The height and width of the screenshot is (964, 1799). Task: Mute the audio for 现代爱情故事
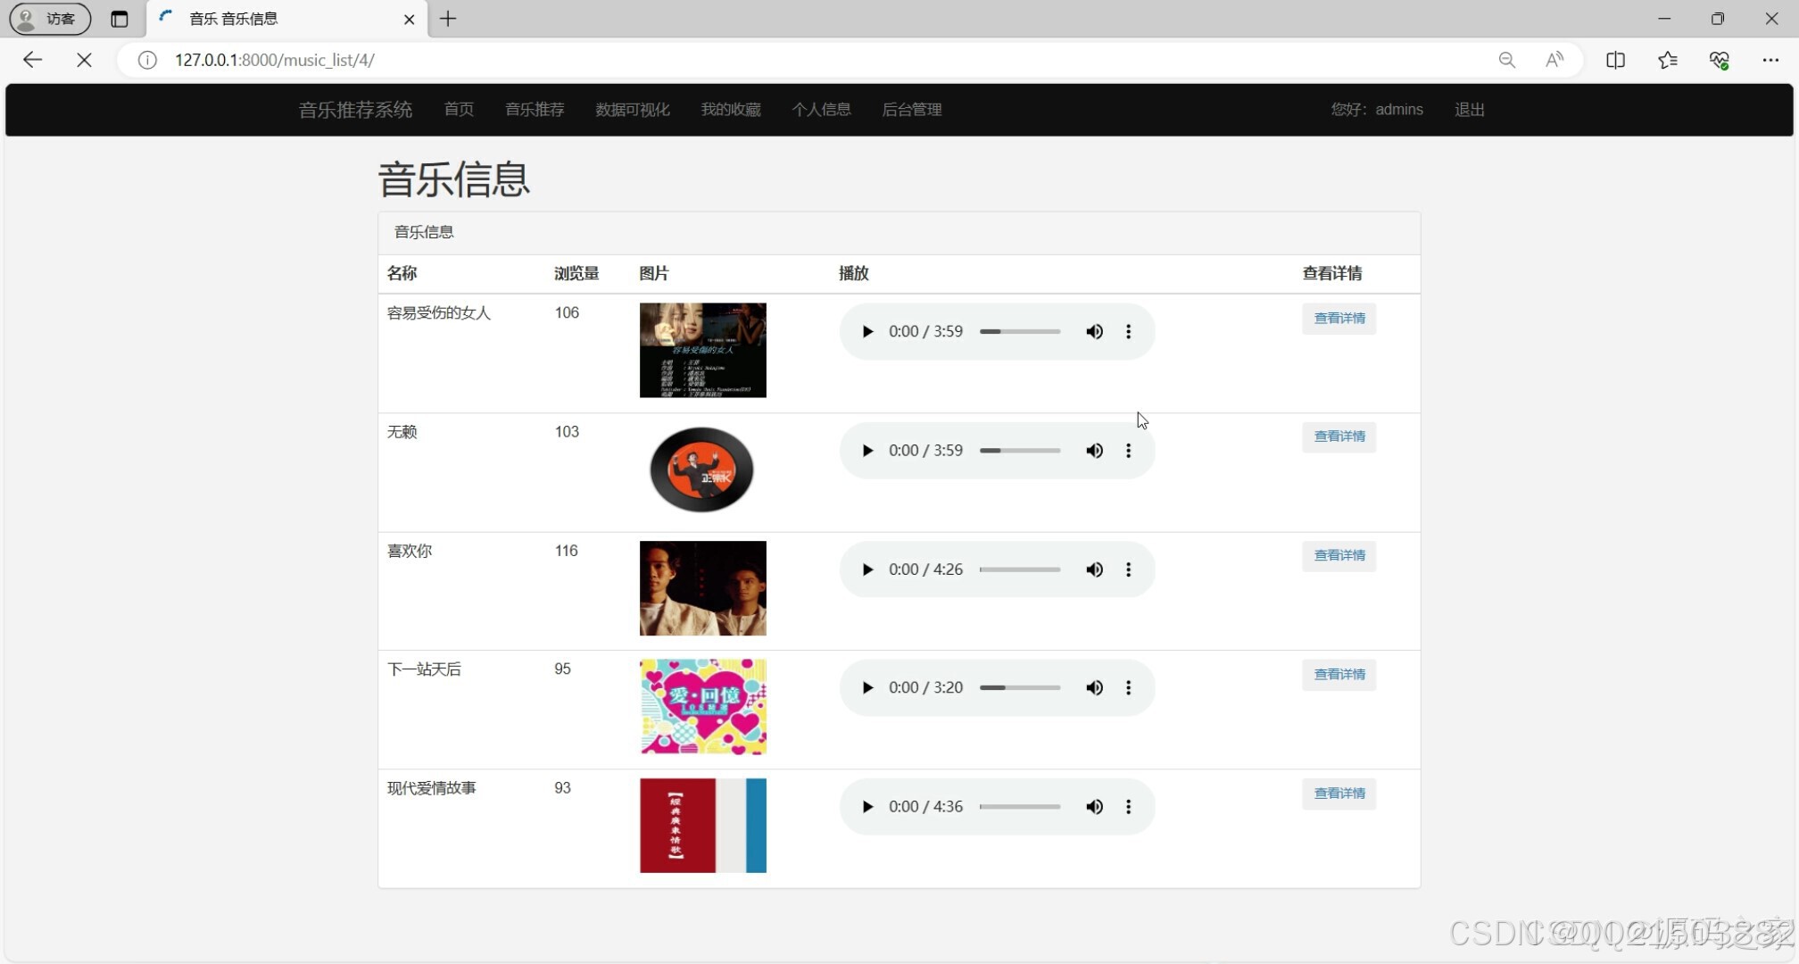tap(1094, 807)
